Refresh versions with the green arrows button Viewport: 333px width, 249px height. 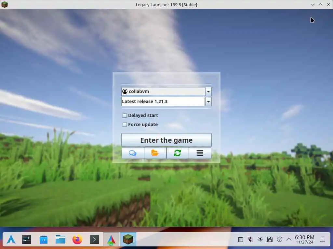pyautogui.click(x=178, y=153)
